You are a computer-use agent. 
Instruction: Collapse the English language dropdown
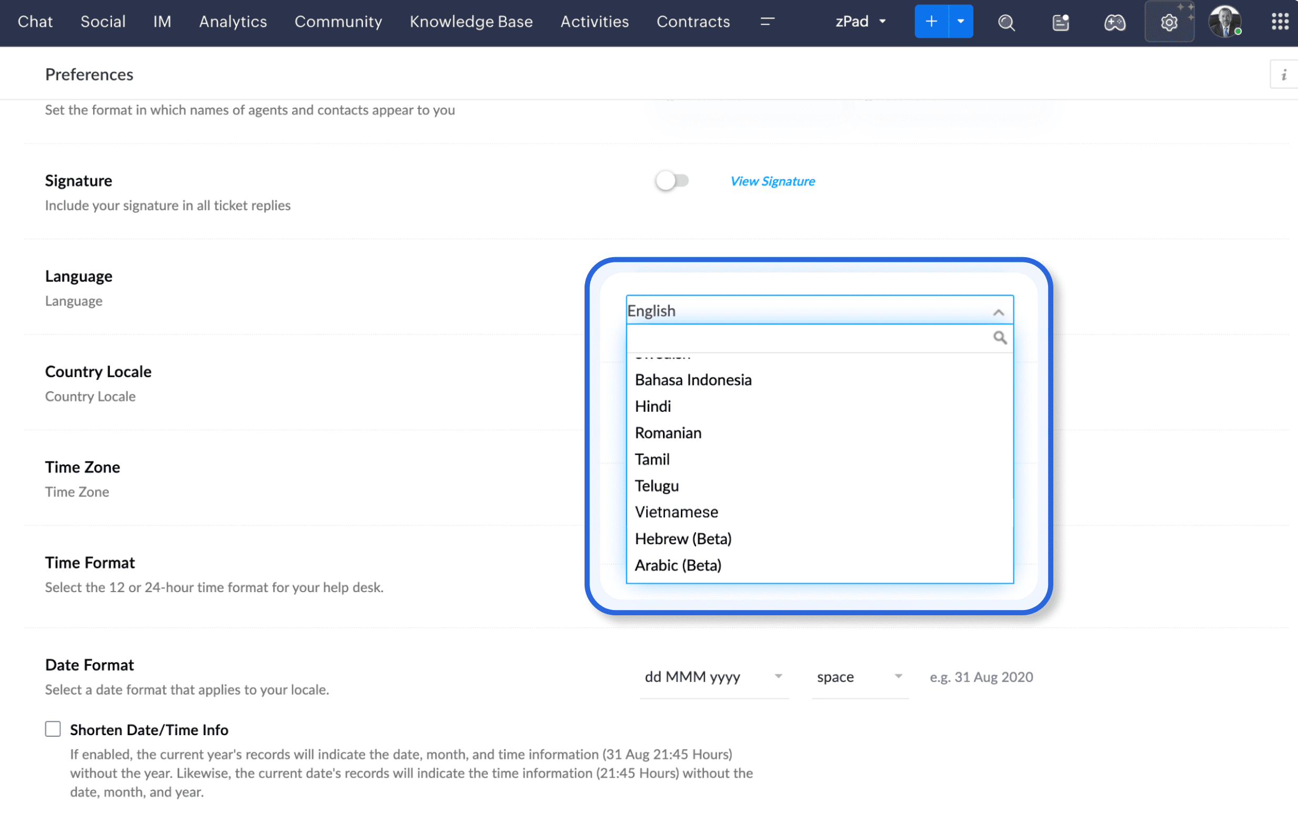pyautogui.click(x=999, y=312)
